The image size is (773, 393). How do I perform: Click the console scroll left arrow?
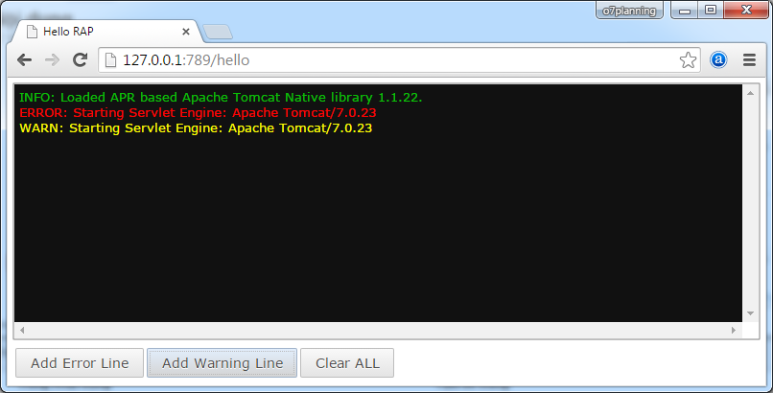pos(22,330)
